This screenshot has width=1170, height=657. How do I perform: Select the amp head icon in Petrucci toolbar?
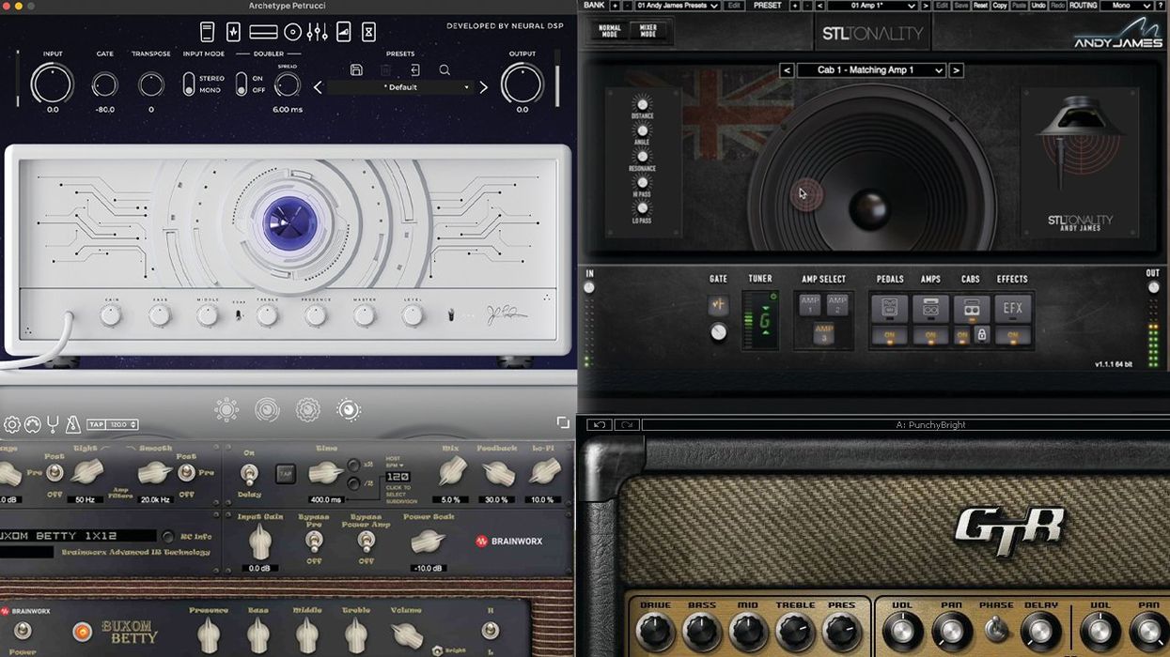click(262, 31)
